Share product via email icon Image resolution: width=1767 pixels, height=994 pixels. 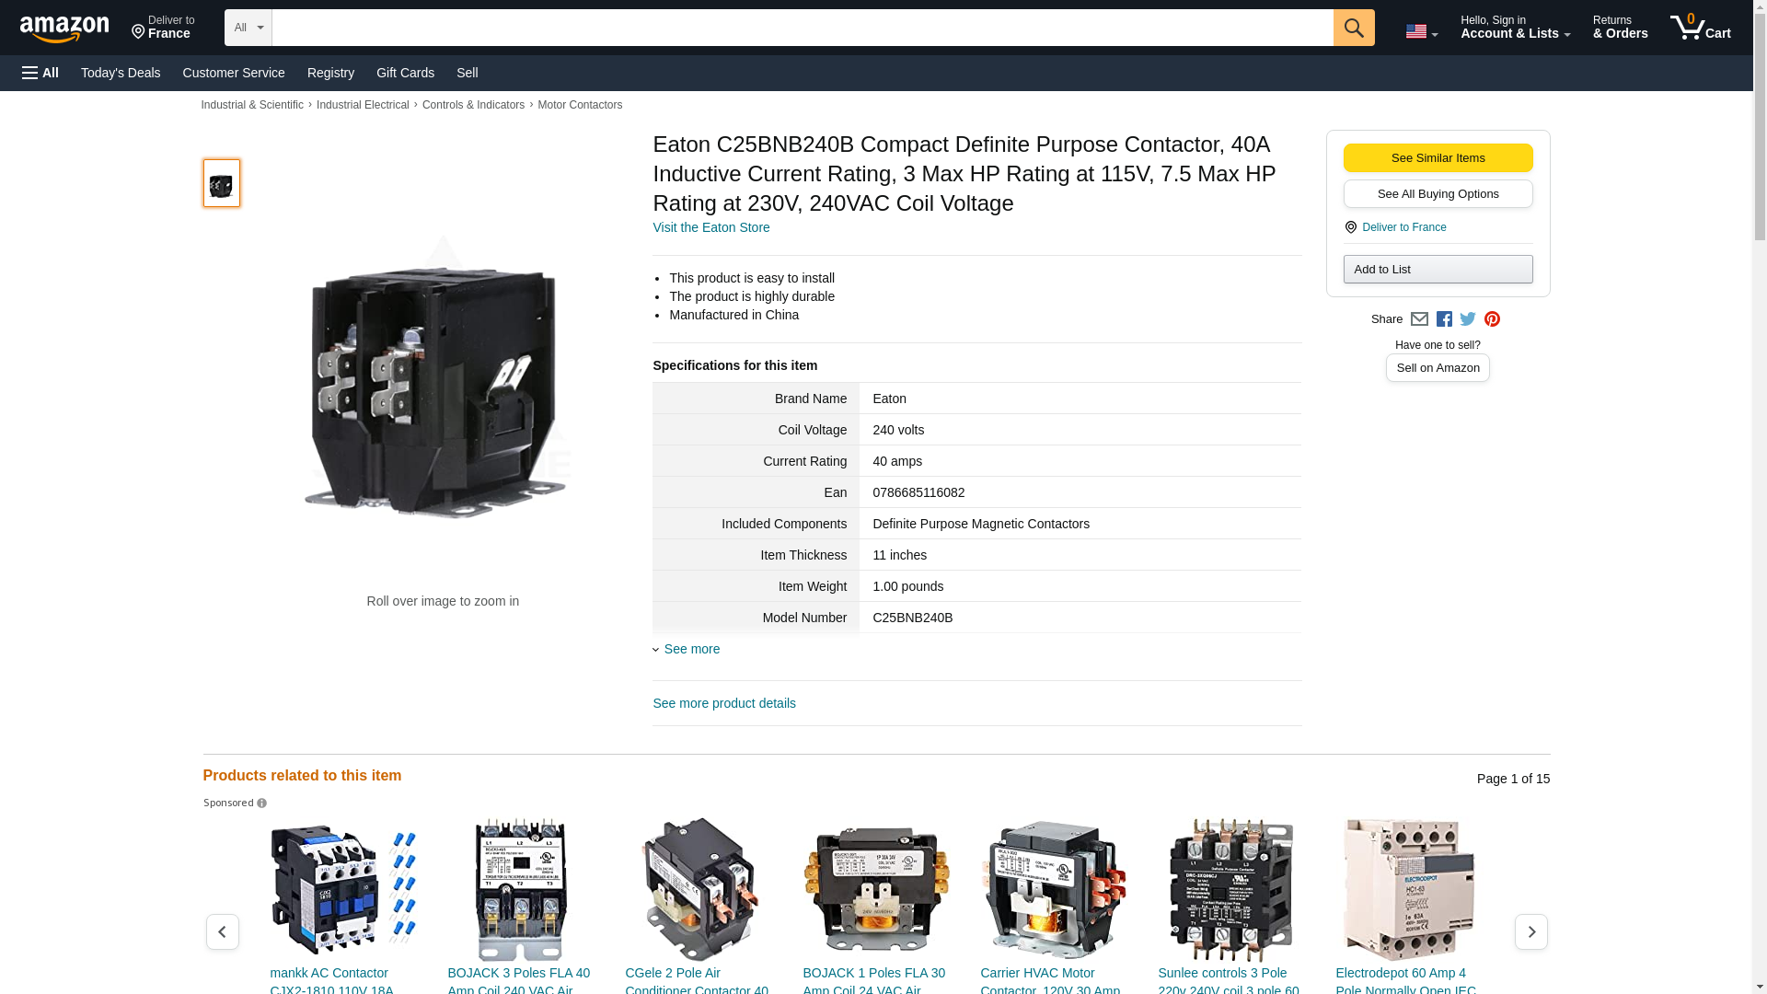pyautogui.click(x=1419, y=319)
